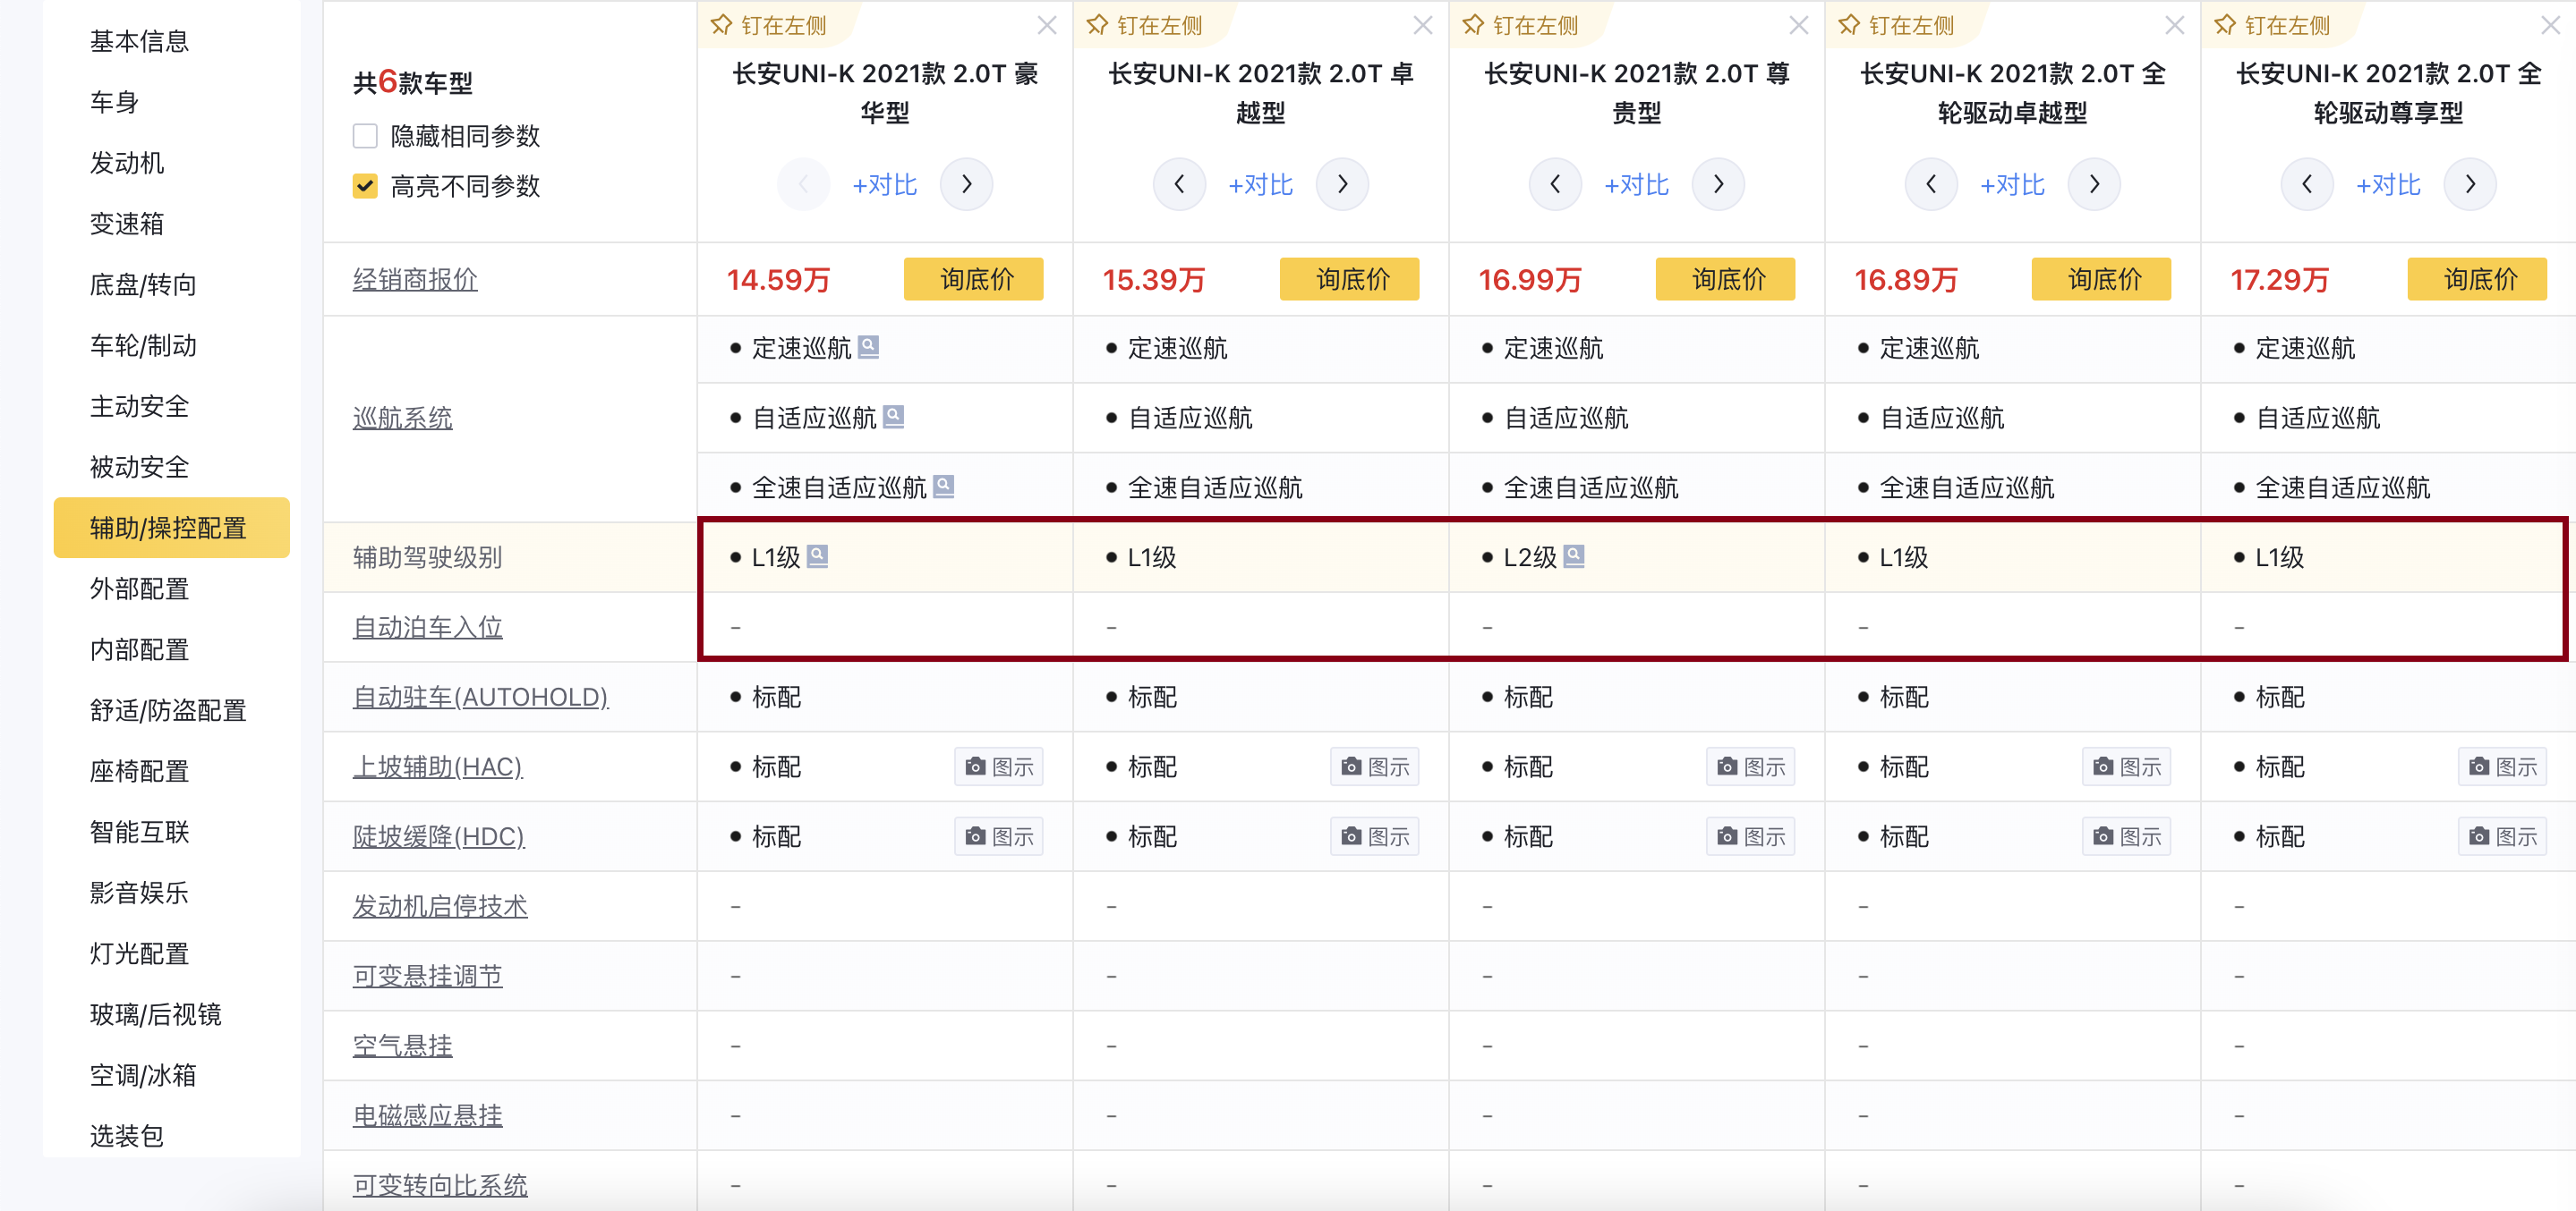Image resolution: width=2576 pixels, height=1211 pixels.
Task: Click info icon next to 全速自适应巡航
Action: pos(943,487)
